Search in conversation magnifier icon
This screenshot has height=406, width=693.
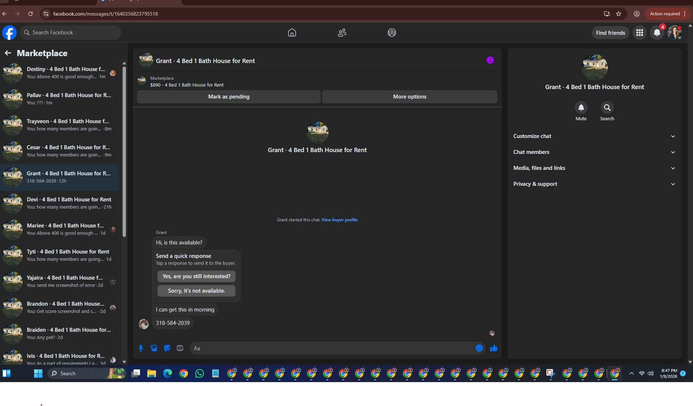click(607, 108)
